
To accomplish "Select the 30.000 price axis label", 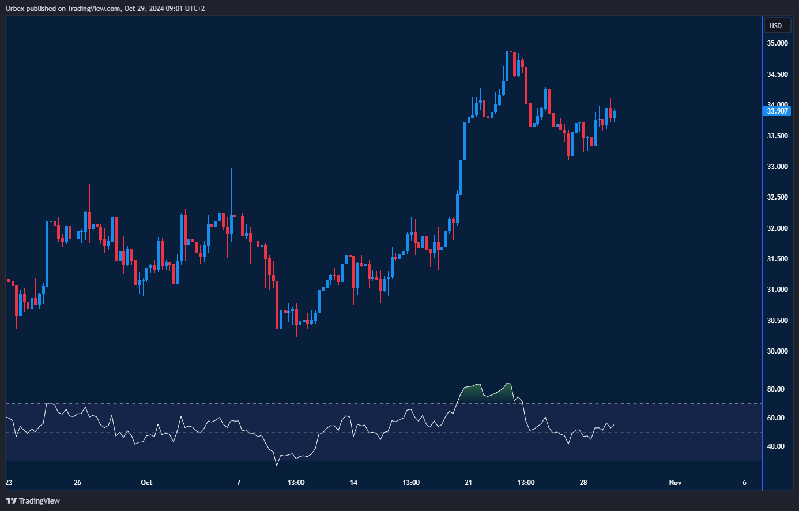I will click(777, 351).
